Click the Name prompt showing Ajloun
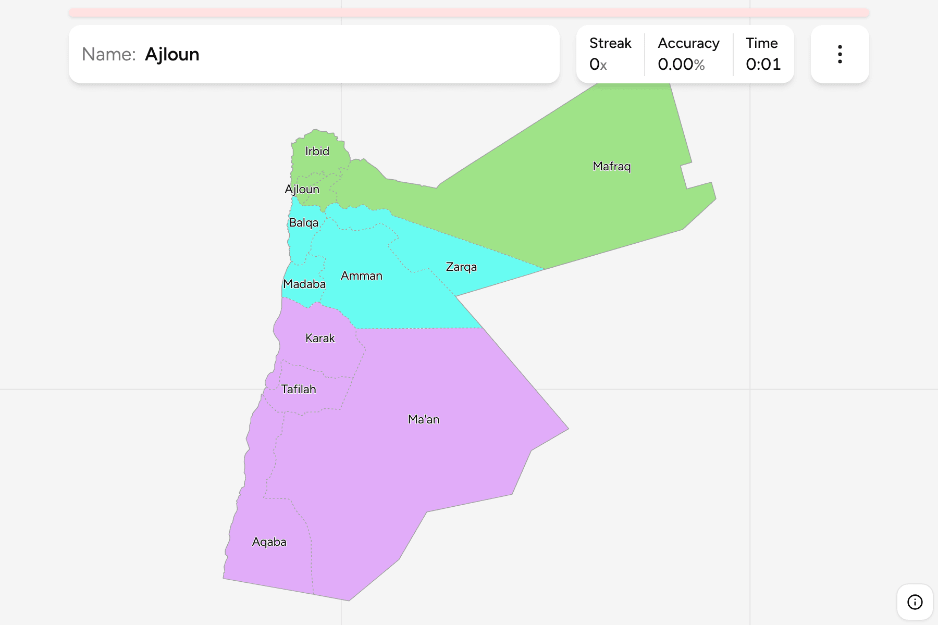 (314, 54)
